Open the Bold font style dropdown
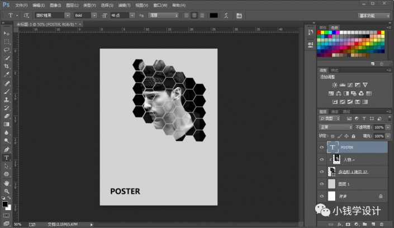Viewport: 394px width, 228px height. (x=86, y=15)
